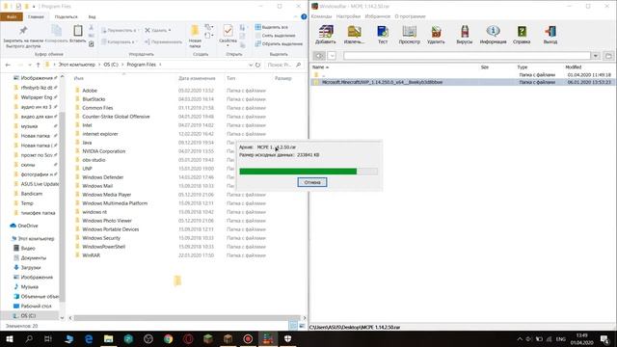
Task: Click the Explorer search box
Action: (284, 65)
